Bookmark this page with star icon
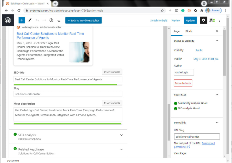 tap(162, 10)
